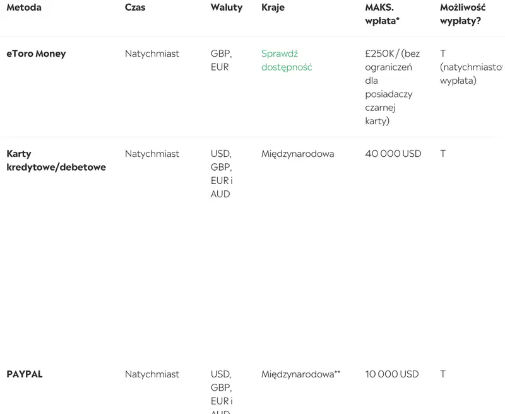Screen dimensions: 505x414
Task: Select the 40 000 USD limit cell
Action: (393, 154)
